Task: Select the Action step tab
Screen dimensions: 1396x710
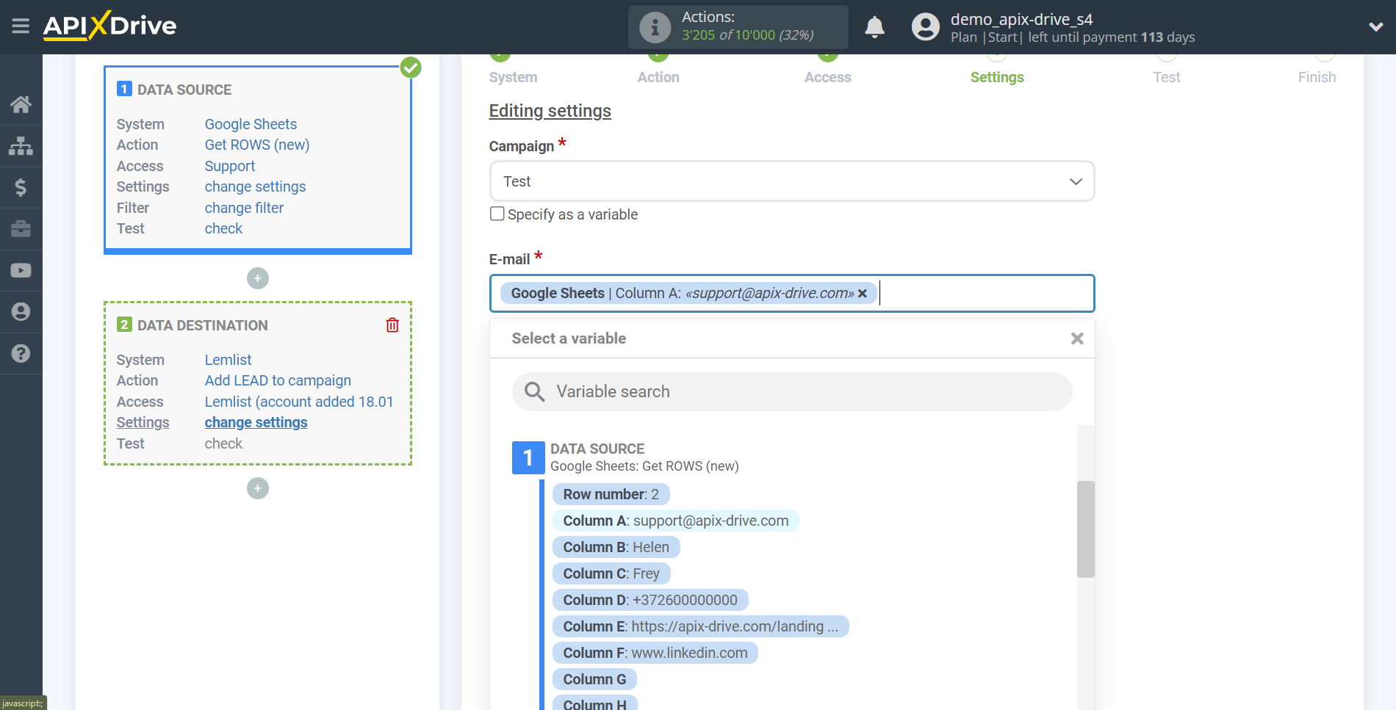Action: tap(658, 77)
